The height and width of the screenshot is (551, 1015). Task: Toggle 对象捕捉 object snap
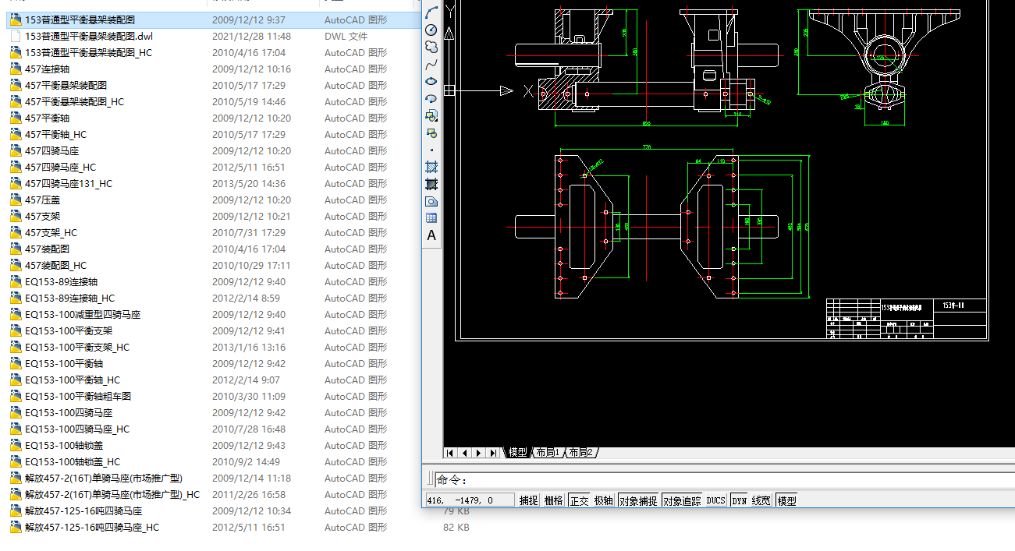click(637, 500)
